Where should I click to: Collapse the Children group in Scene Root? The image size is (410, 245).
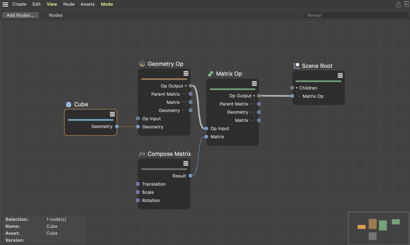[x=297, y=88]
